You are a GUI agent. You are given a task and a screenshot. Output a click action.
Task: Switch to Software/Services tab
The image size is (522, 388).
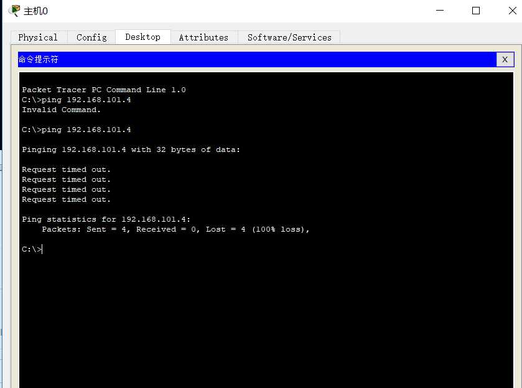point(289,37)
